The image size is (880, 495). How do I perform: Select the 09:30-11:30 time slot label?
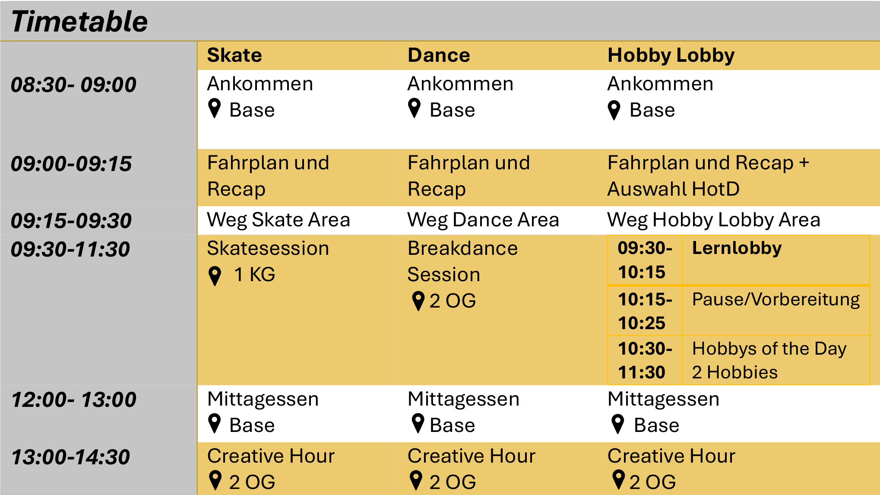point(70,249)
